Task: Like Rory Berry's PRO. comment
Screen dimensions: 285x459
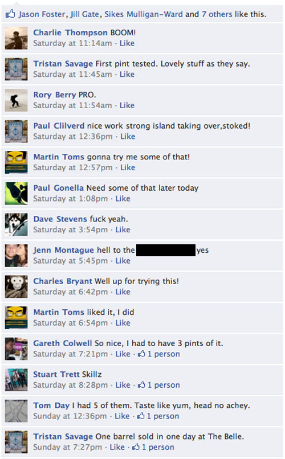Action: click(127, 105)
